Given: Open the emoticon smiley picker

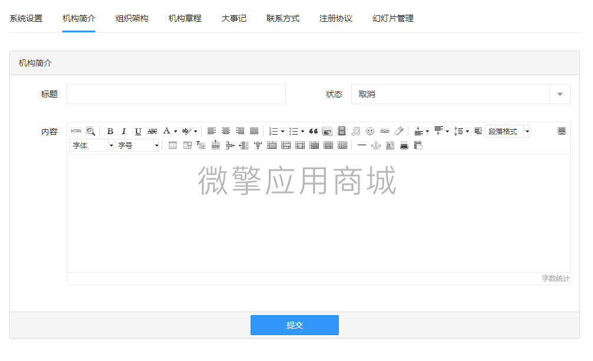Looking at the screenshot, I should tap(370, 131).
